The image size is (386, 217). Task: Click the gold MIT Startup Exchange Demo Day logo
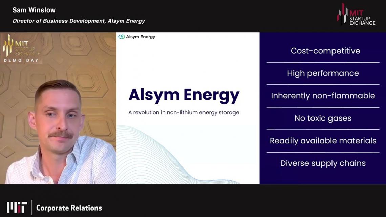click(21, 46)
